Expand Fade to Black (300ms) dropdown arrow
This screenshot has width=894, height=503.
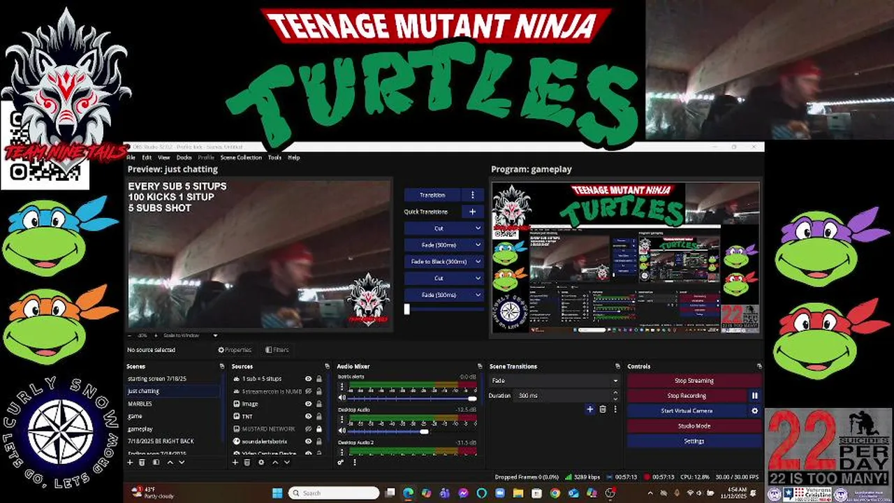[478, 261]
